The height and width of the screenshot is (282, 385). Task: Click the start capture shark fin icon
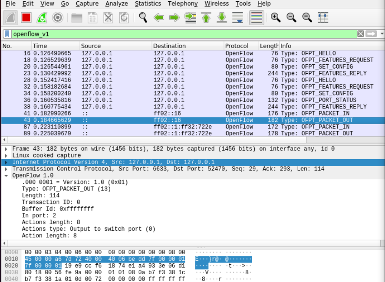pyautogui.click(x=10, y=18)
